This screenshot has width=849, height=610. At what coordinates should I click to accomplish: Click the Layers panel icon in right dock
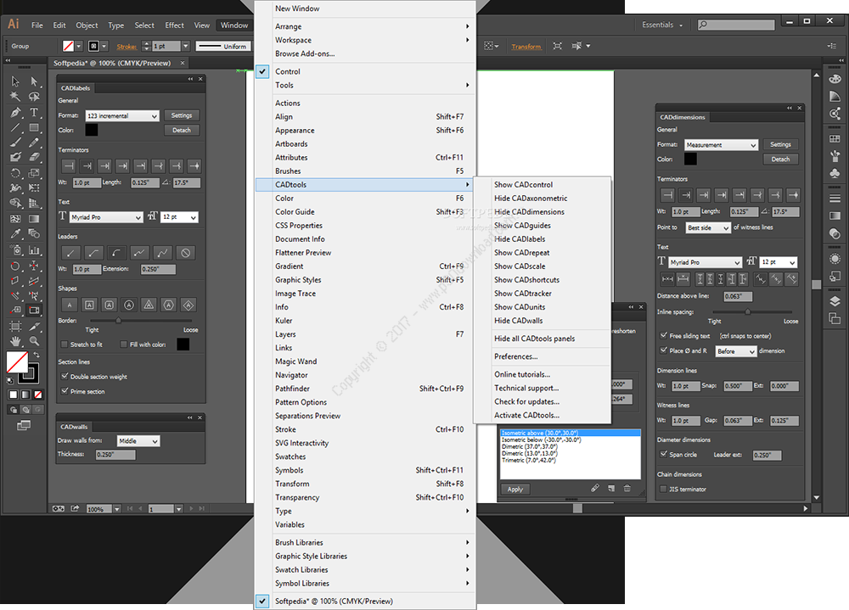835,301
